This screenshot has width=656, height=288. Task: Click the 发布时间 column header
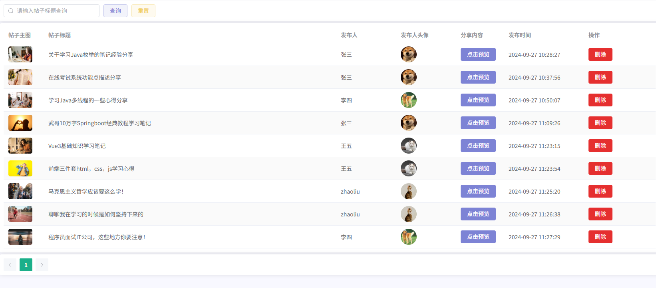click(520, 35)
